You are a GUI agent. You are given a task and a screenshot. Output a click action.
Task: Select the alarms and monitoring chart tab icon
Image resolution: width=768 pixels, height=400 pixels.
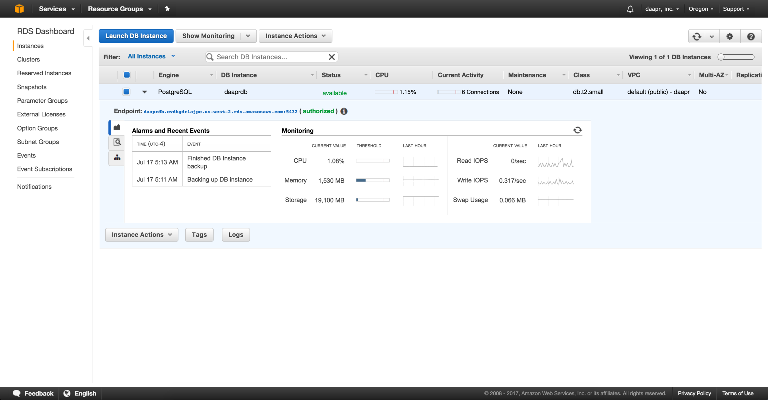click(117, 127)
